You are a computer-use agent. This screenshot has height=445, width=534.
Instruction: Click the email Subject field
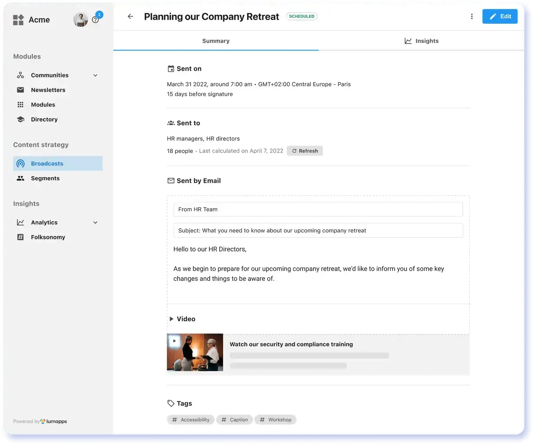click(318, 231)
